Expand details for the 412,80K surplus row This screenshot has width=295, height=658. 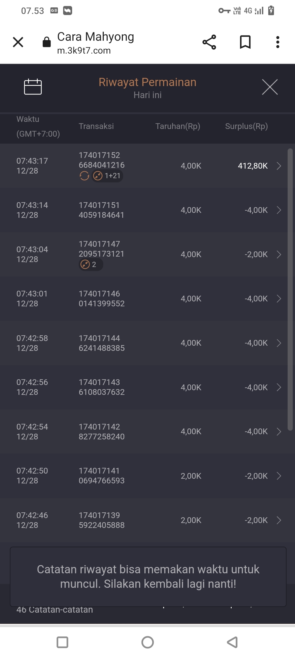(279, 166)
